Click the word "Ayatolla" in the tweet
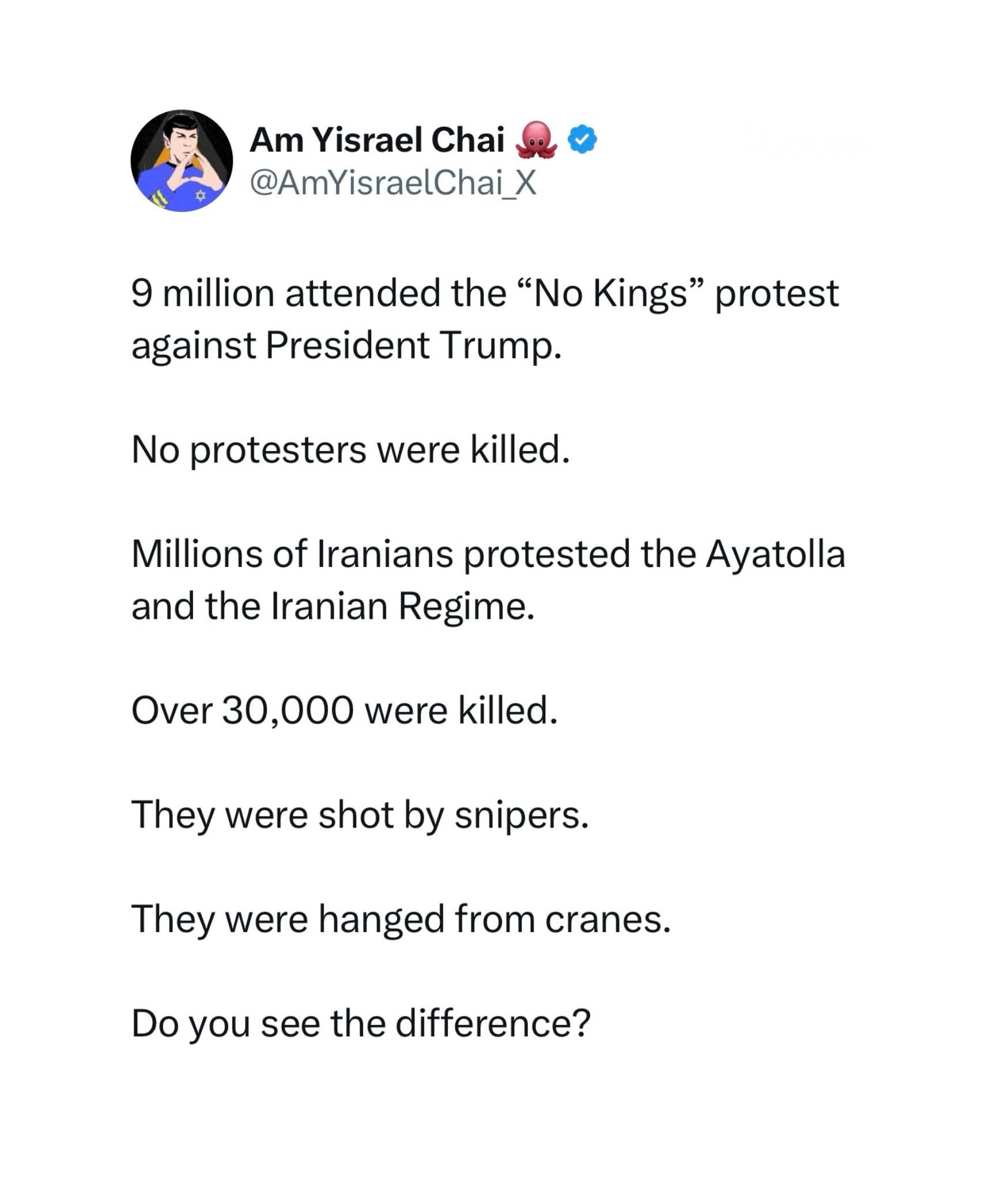The width and height of the screenshot is (1000, 1180). (x=775, y=554)
